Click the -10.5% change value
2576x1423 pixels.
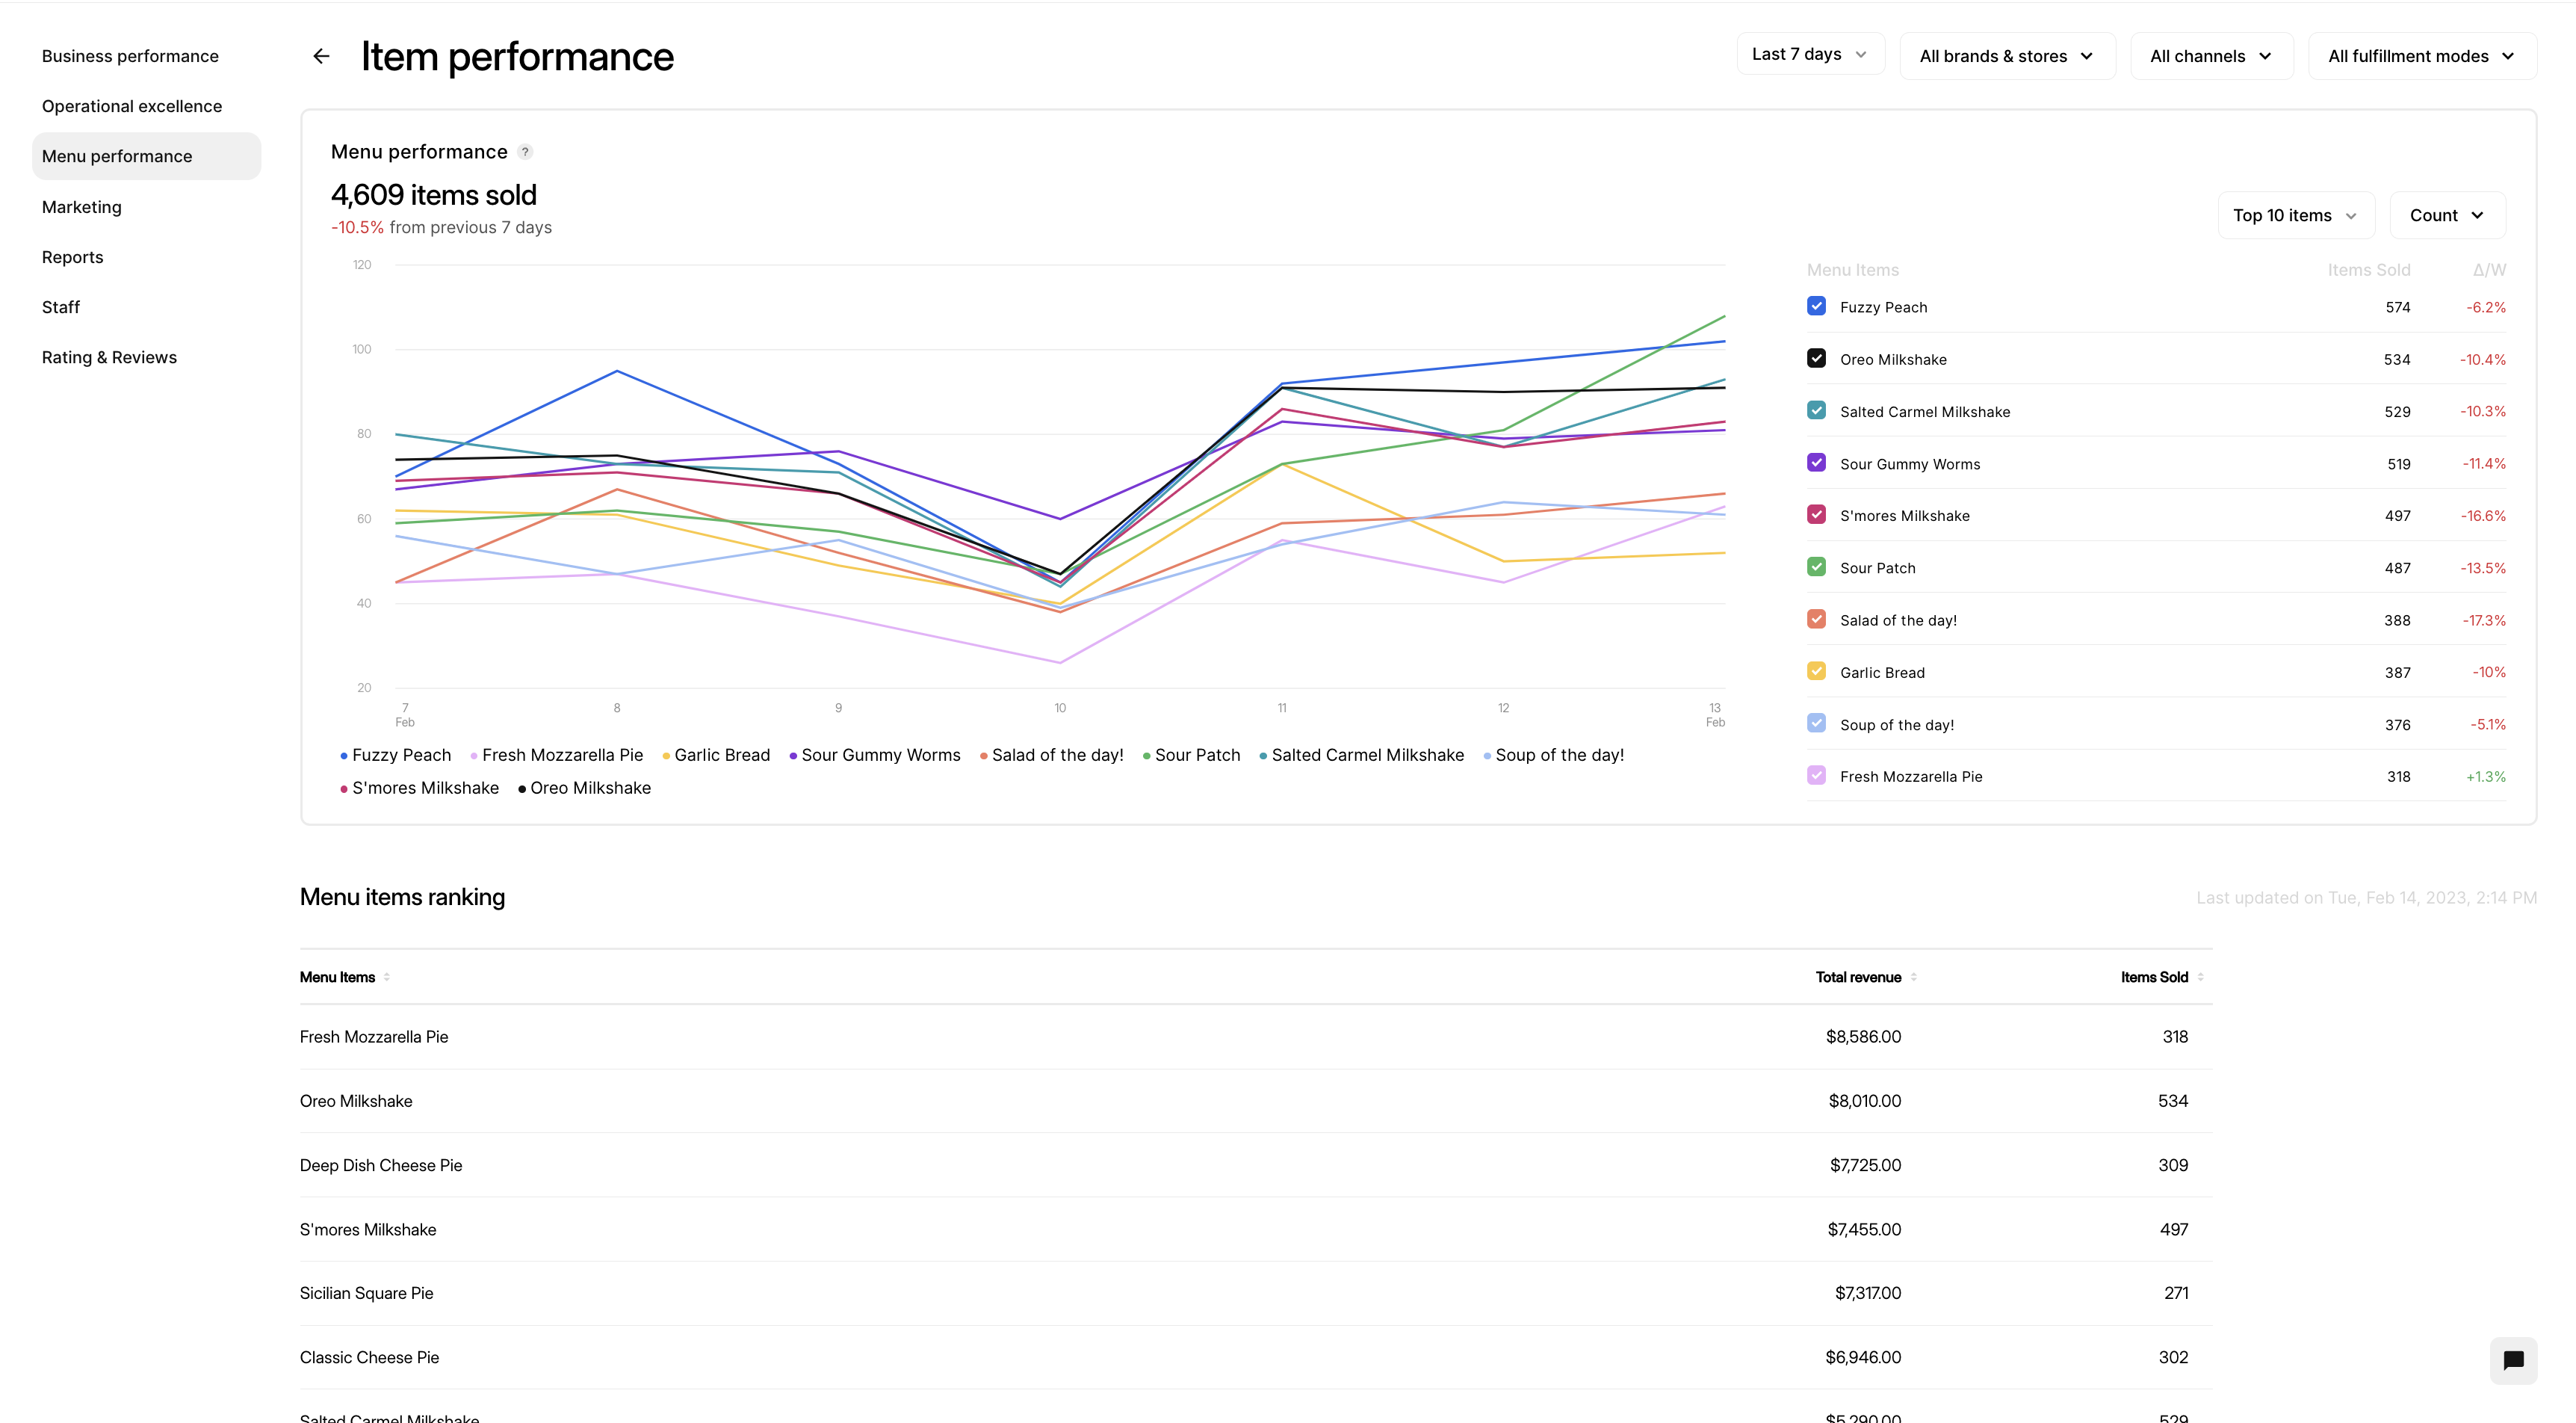click(357, 227)
